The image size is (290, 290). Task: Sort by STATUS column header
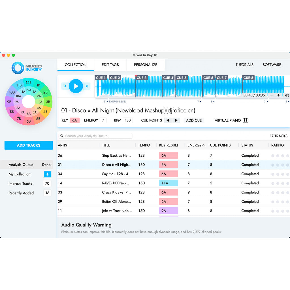[x=247, y=145]
